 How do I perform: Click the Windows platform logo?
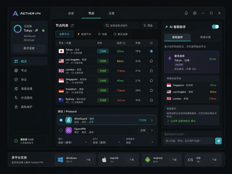coord(60,160)
